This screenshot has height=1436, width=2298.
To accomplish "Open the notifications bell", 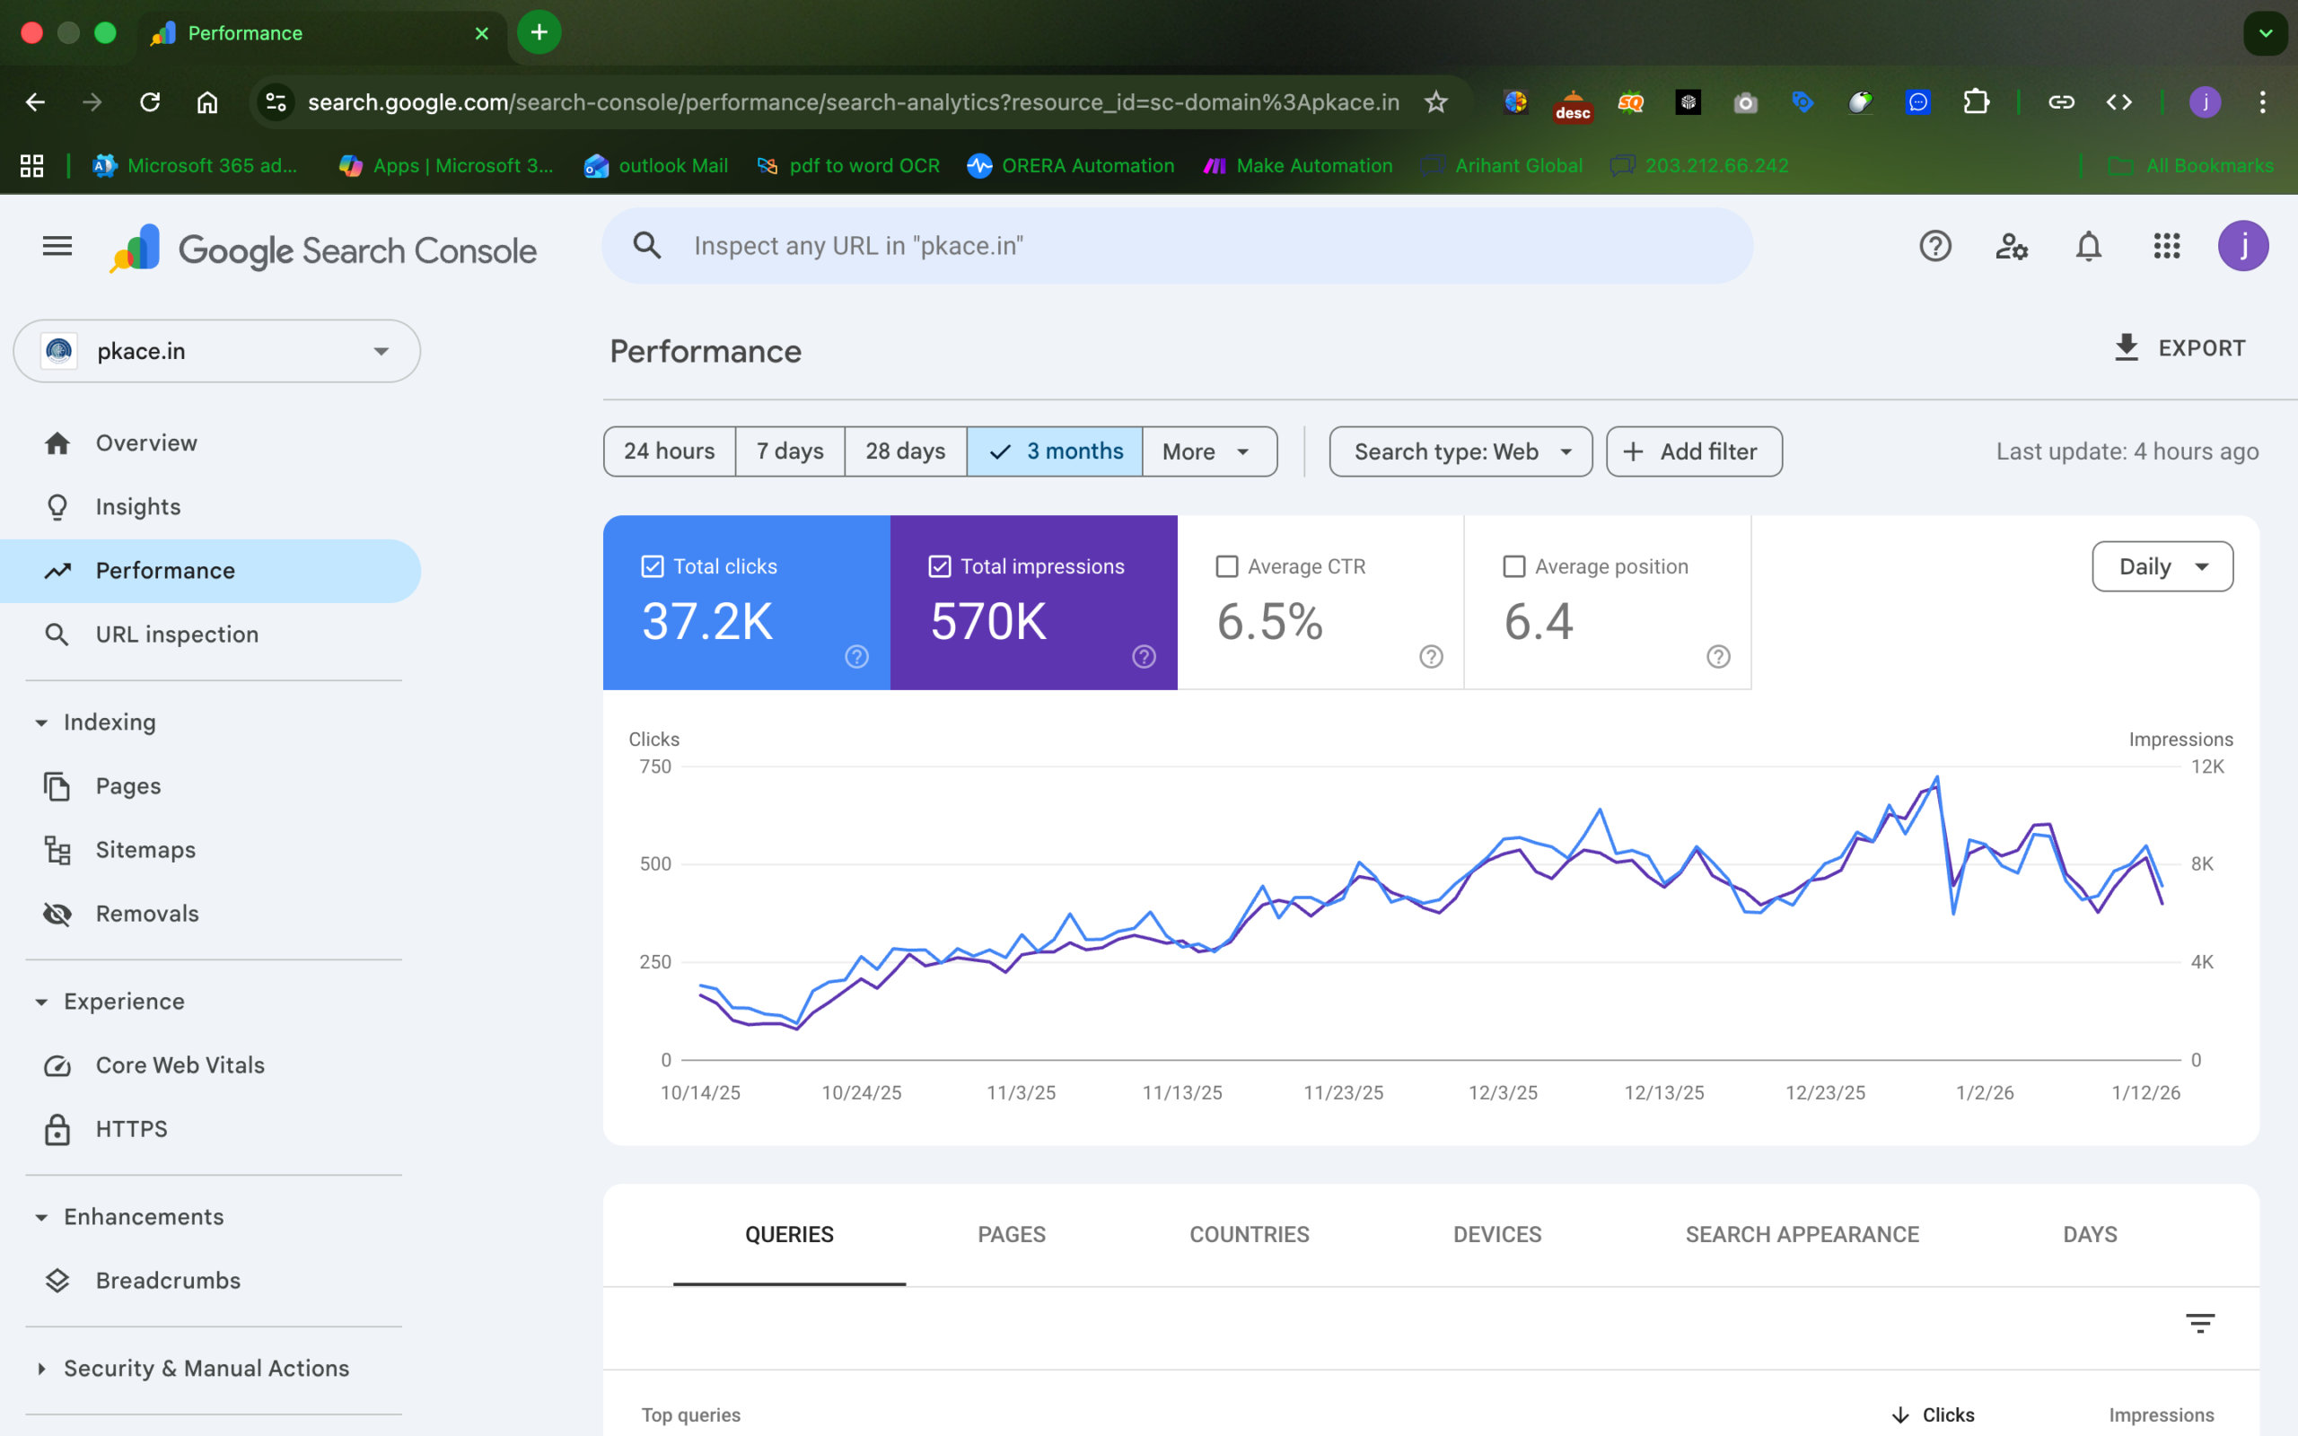I will 2088,246.
